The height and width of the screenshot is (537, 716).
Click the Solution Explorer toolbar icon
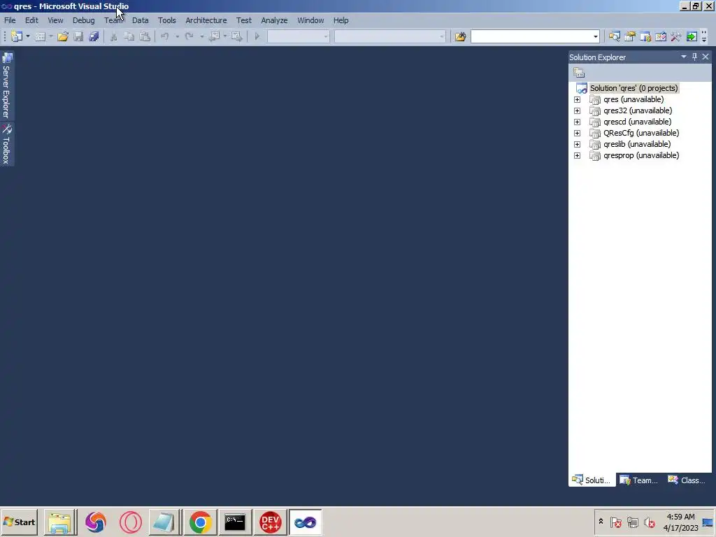point(614,36)
